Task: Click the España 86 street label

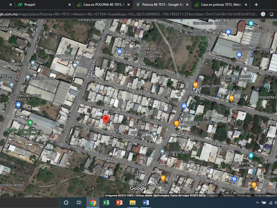Action: tap(135, 91)
